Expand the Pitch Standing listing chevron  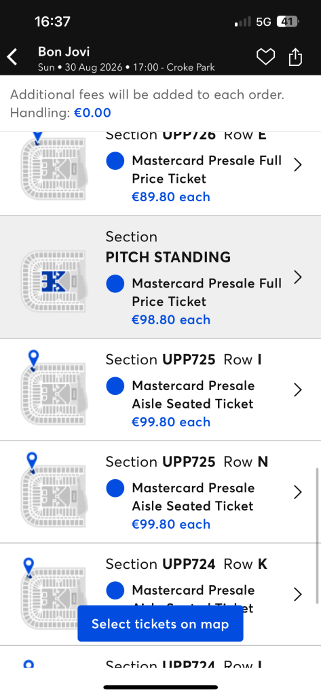298,277
